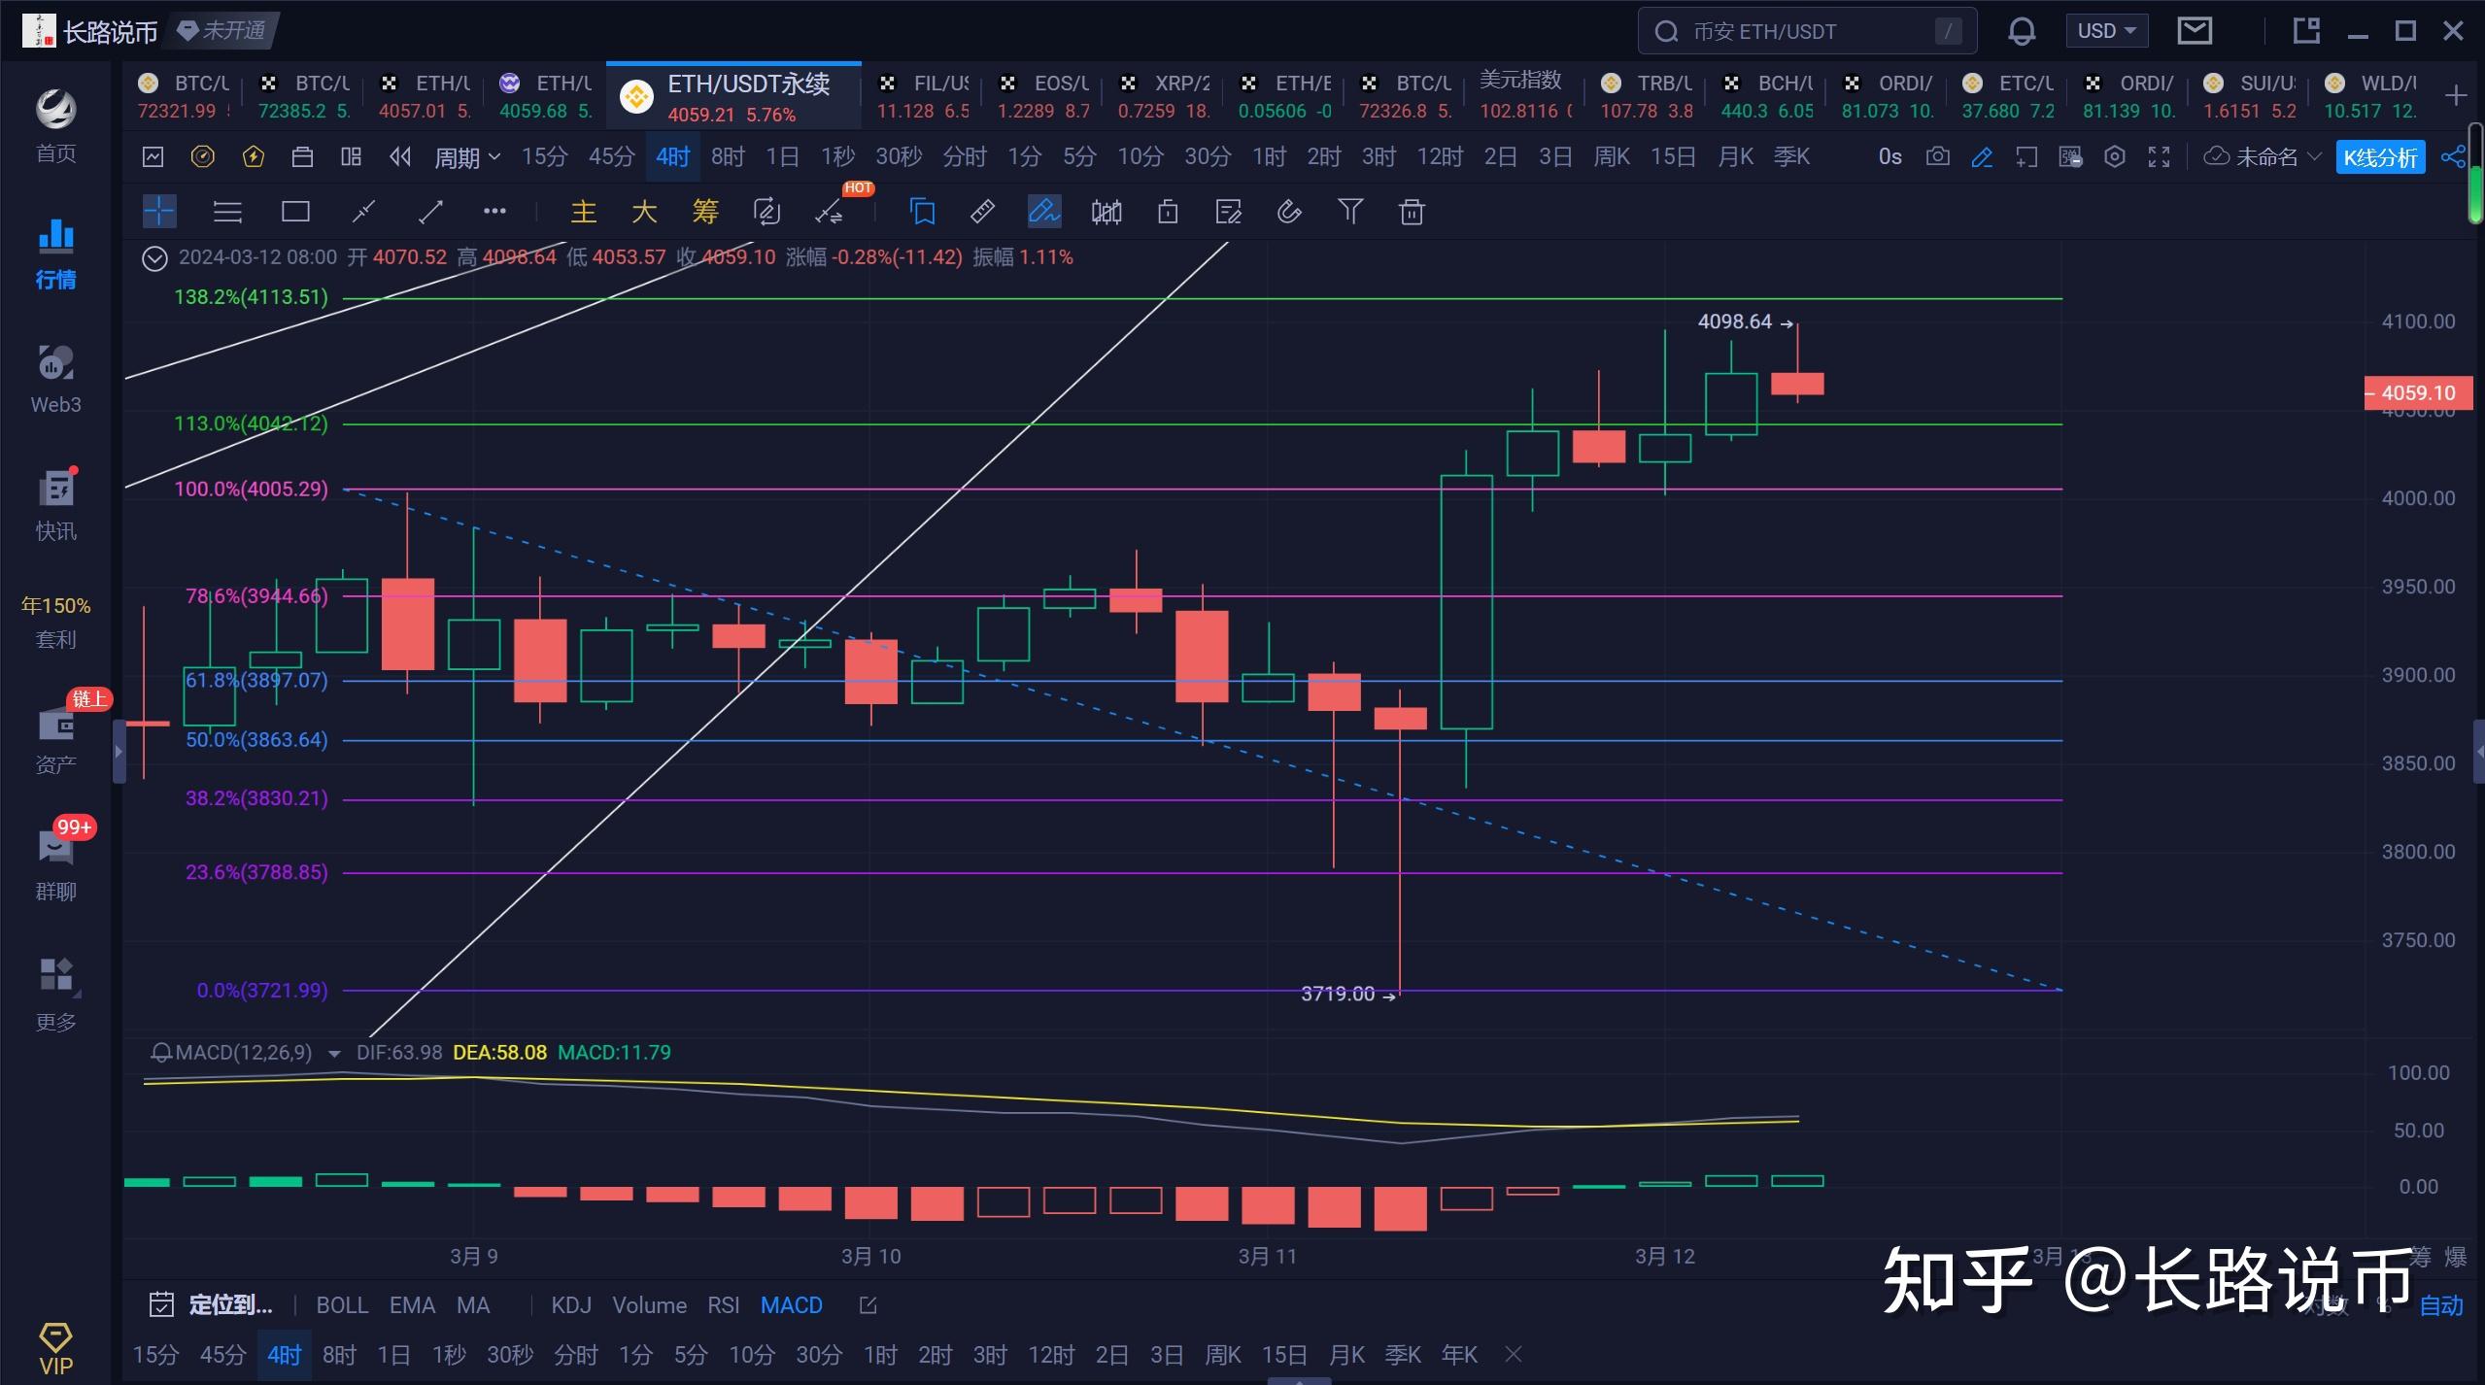Toggle the MACD indicator on

(791, 1305)
